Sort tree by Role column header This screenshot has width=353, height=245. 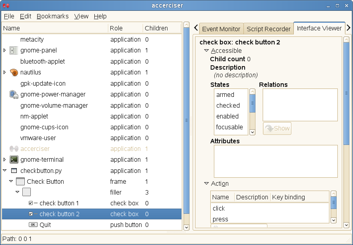click(126, 28)
